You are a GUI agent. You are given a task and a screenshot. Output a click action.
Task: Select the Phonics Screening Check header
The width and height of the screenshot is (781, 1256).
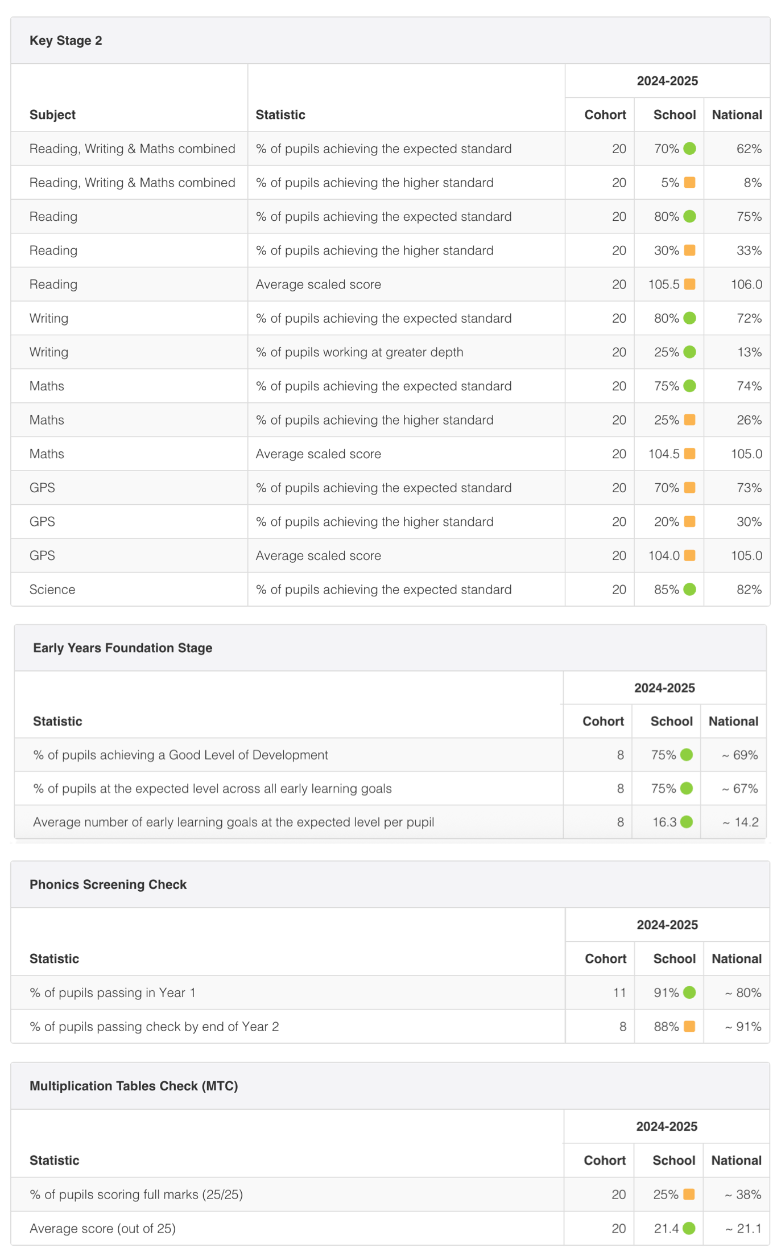[x=390, y=884]
